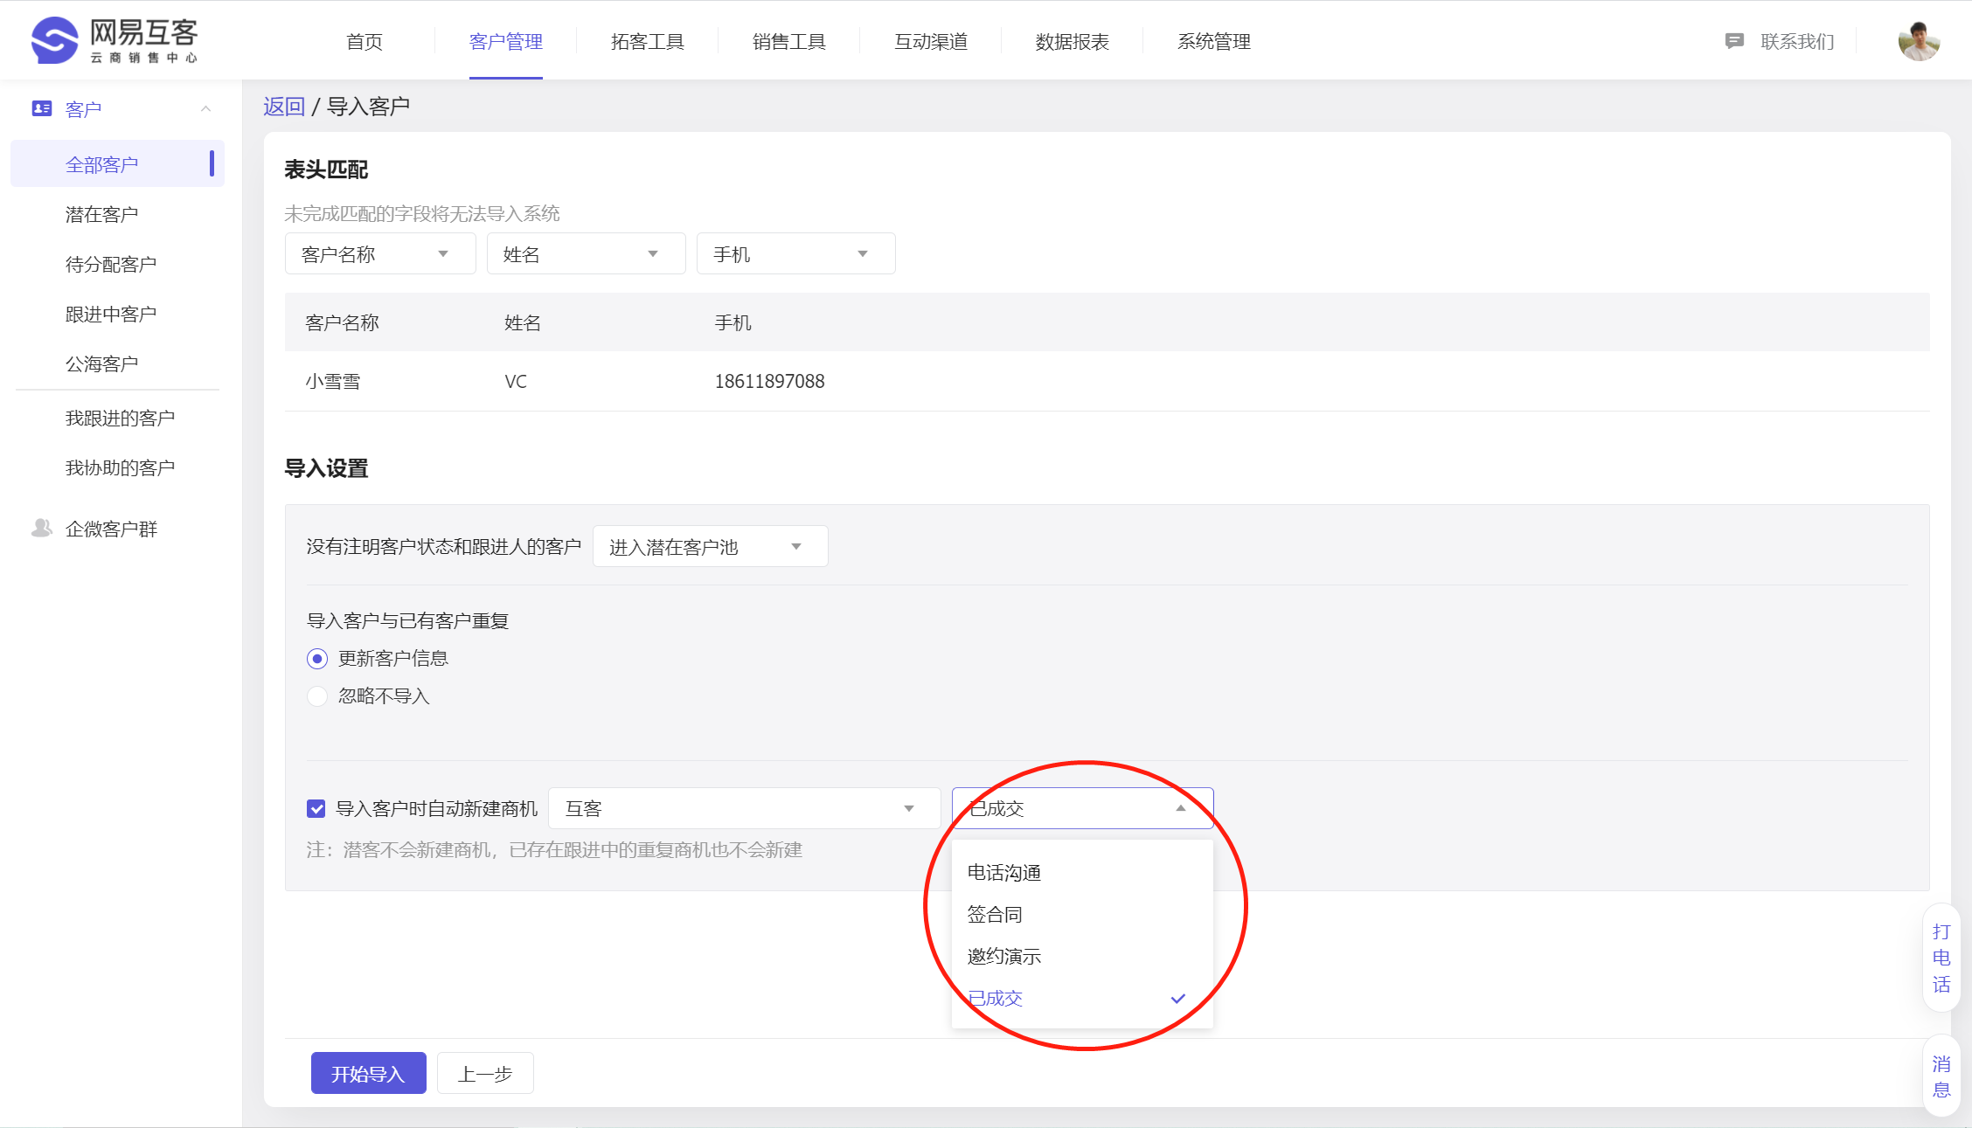Uncheck 导入客户时自动新建商机 checkbox

(316, 809)
